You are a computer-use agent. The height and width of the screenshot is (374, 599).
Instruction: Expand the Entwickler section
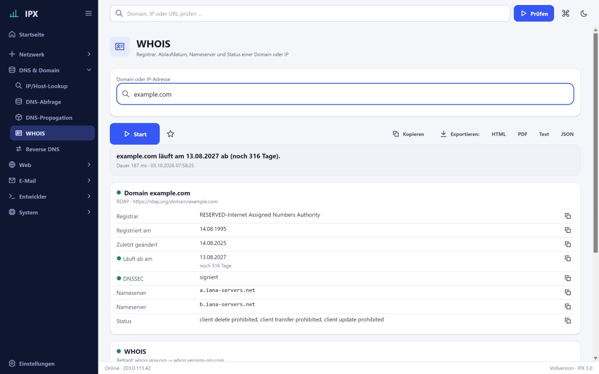tap(49, 196)
